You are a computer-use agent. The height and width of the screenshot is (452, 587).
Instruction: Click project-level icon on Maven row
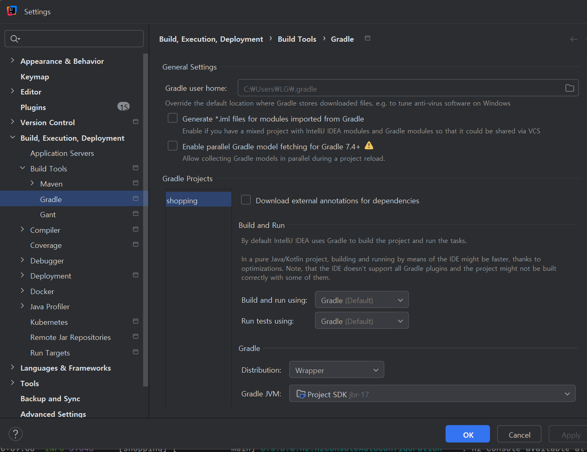pos(136,183)
